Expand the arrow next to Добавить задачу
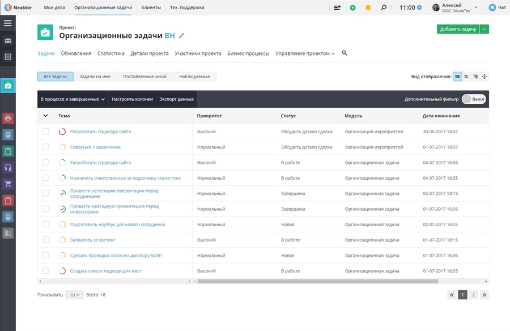 (x=484, y=29)
